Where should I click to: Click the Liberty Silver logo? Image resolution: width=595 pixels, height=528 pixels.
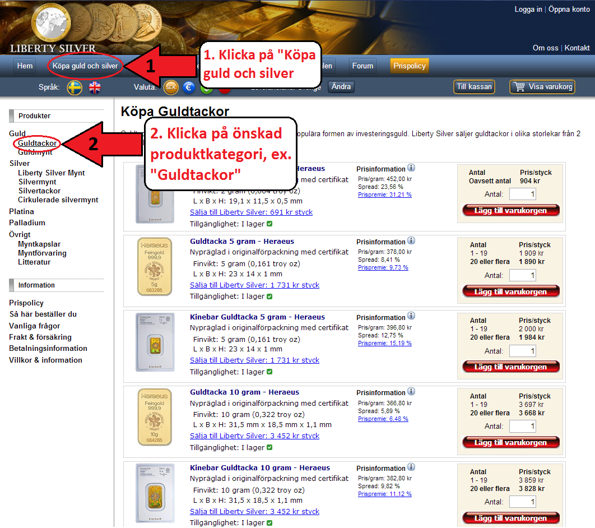click(53, 29)
